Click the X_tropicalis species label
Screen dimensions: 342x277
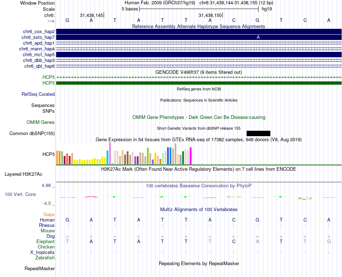(x=42, y=253)
